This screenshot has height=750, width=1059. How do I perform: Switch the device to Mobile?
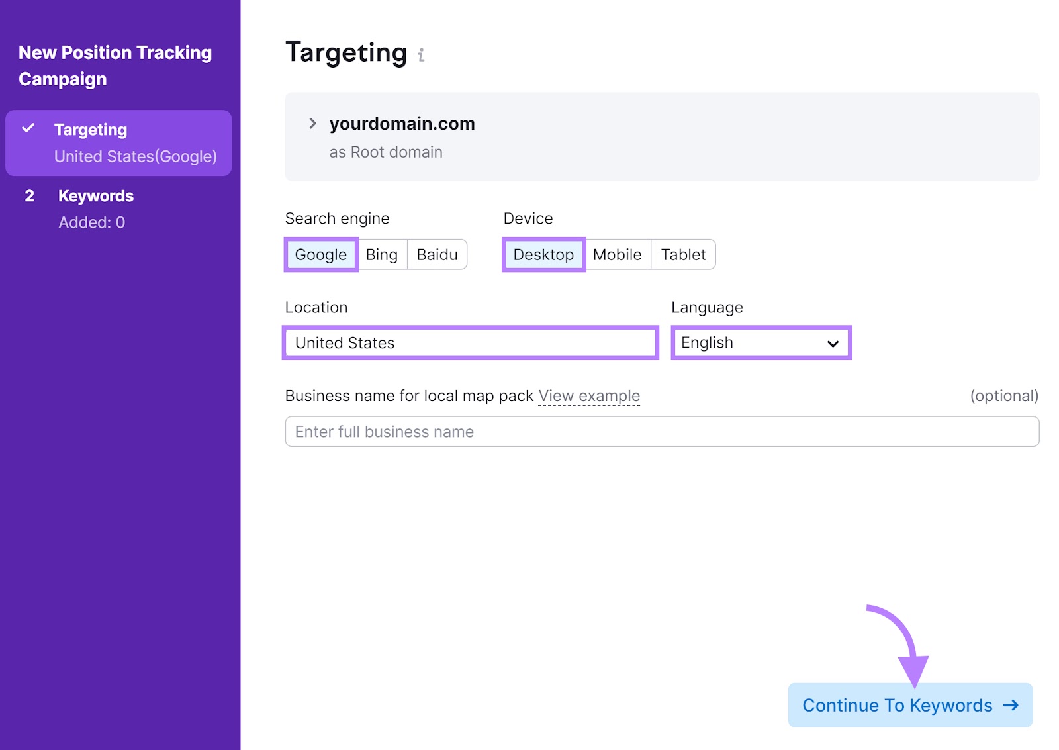click(x=617, y=254)
